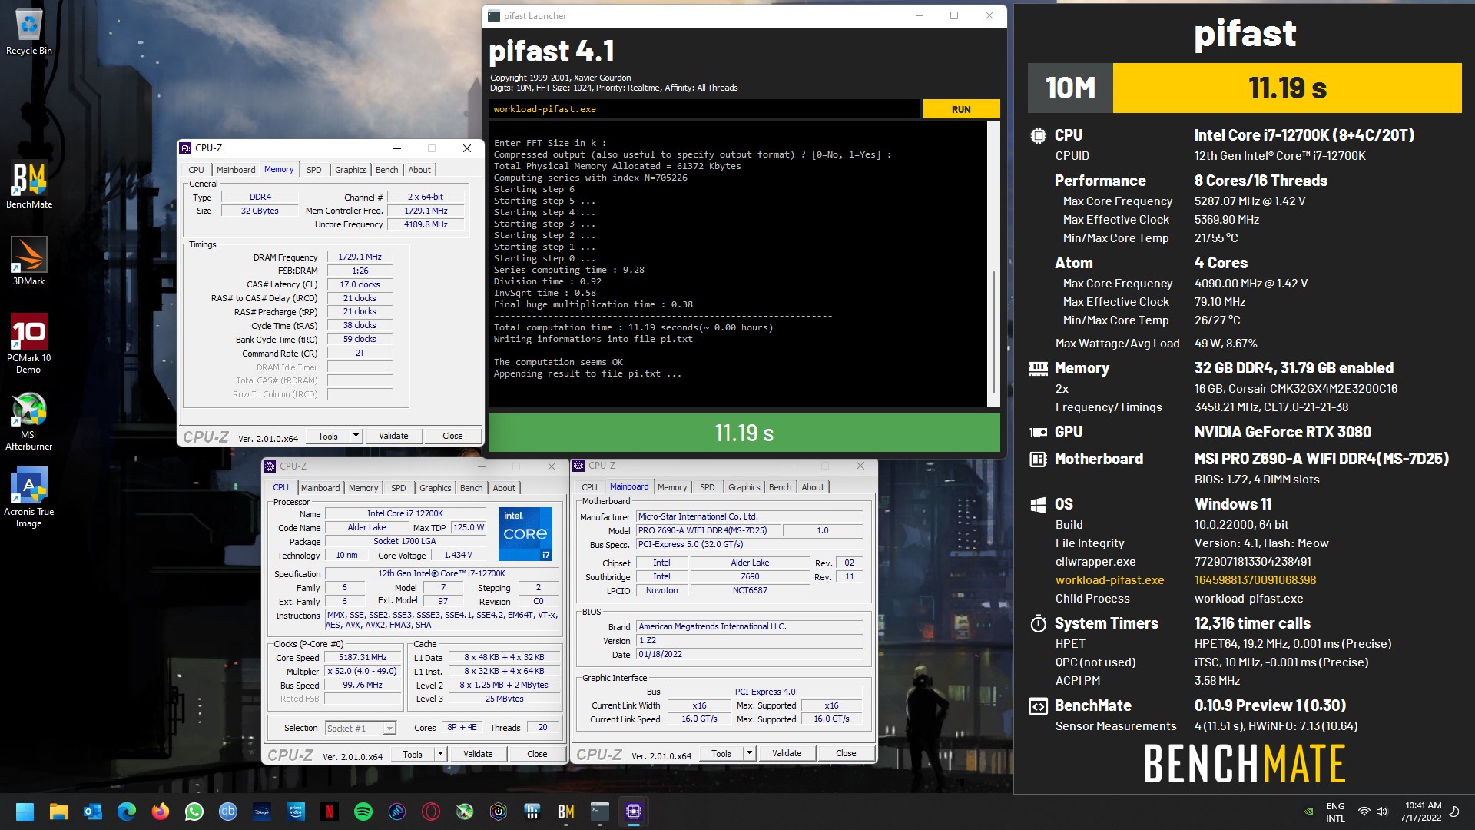1475x830 pixels.
Task: Open Graphics tab in Memory CPU-Z window
Action: tap(350, 170)
